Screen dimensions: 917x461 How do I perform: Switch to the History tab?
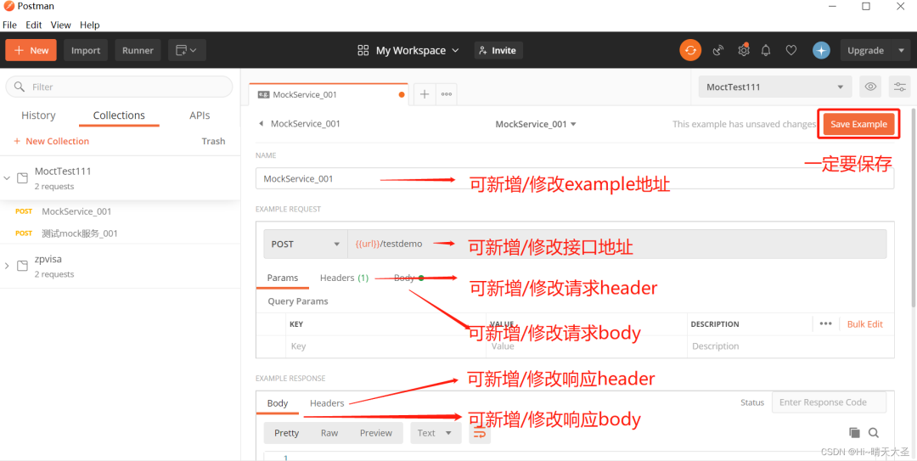[38, 115]
